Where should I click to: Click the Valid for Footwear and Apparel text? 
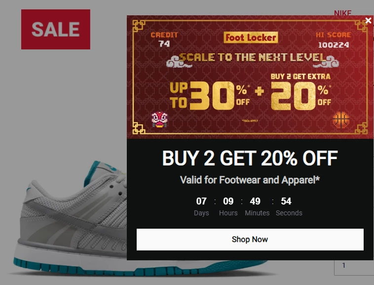point(250,180)
